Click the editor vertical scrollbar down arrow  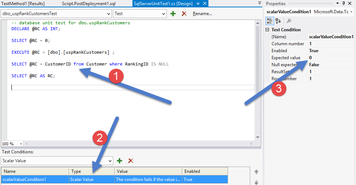(258, 137)
